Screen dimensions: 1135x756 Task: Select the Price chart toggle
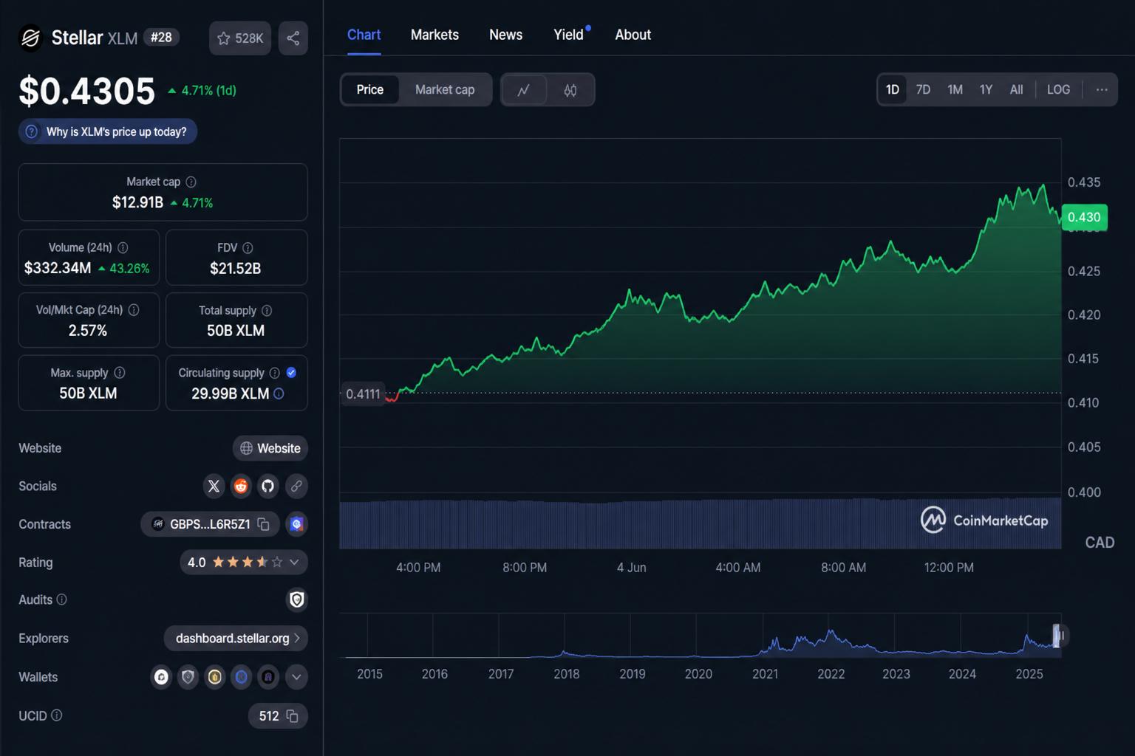[370, 89]
